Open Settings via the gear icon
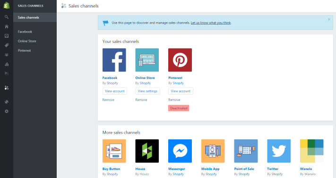The height and width of the screenshot is (178, 336). pos(7,111)
